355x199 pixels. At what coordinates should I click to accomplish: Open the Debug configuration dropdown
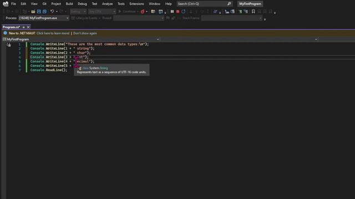[78, 12]
